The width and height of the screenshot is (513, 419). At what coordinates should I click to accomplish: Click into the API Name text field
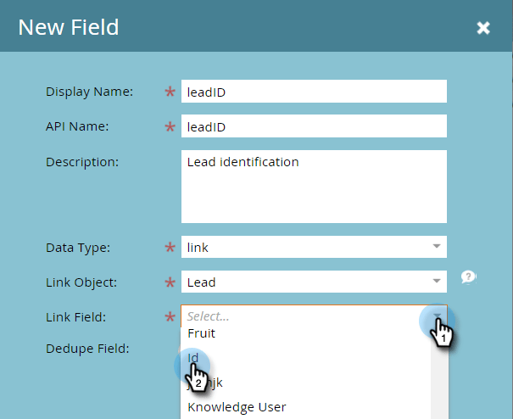click(314, 126)
